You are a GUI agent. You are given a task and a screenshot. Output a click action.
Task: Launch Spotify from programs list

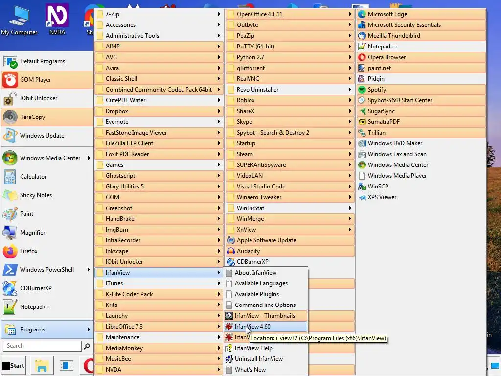click(x=421, y=90)
